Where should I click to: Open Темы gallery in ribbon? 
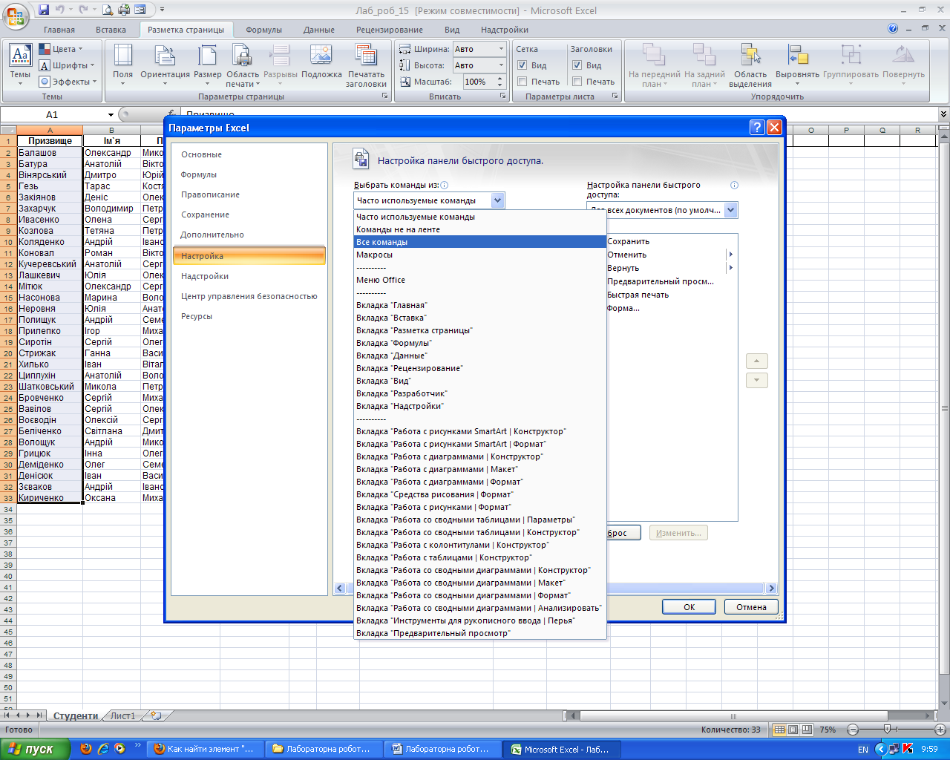click(x=20, y=64)
